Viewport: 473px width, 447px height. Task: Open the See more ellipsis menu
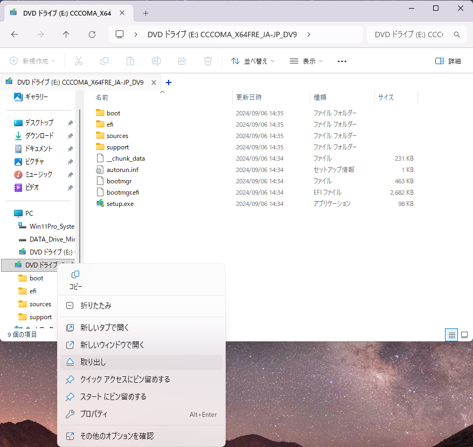pyautogui.click(x=342, y=61)
